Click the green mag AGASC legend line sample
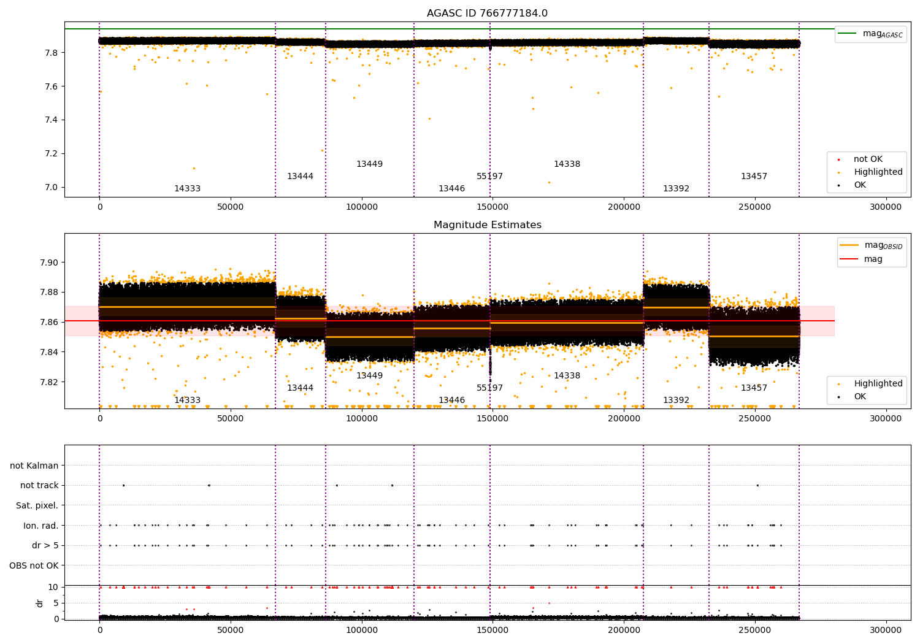920x644 pixels. (x=847, y=34)
